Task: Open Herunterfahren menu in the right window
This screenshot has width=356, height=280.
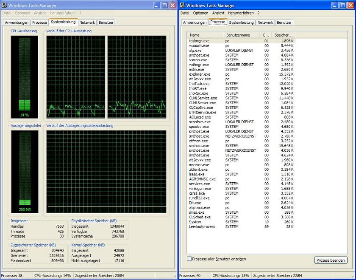Action: click(241, 13)
